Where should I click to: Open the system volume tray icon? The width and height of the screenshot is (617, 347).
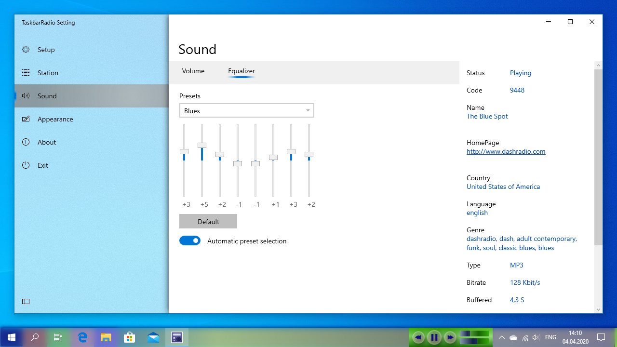pos(537,337)
